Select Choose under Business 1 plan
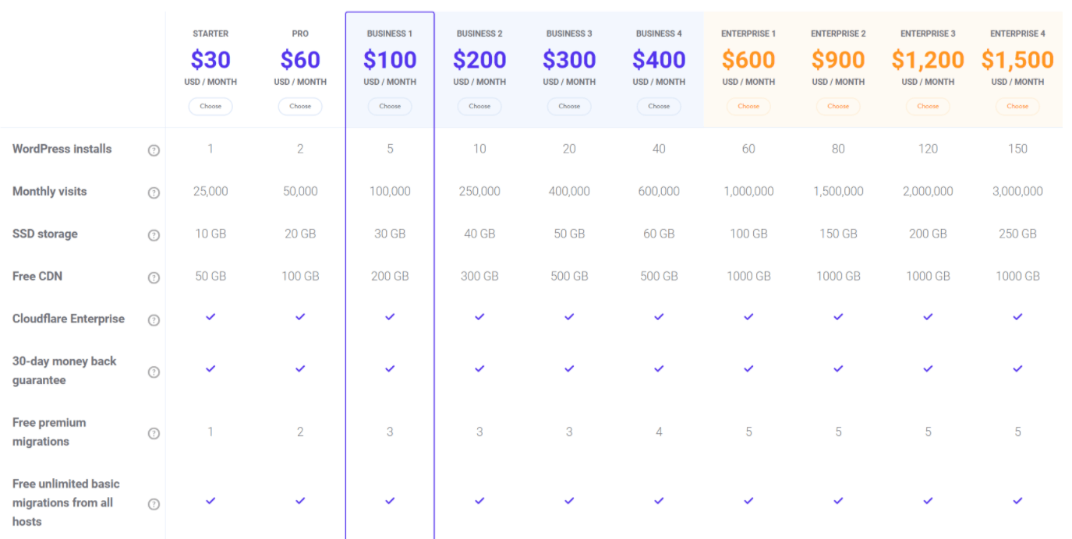Image resolution: width=1072 pixels, height=539 pixels. click(x=390, y=106)
